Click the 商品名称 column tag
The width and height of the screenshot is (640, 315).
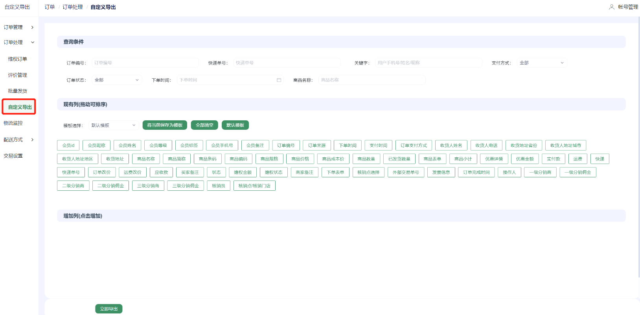146,159
